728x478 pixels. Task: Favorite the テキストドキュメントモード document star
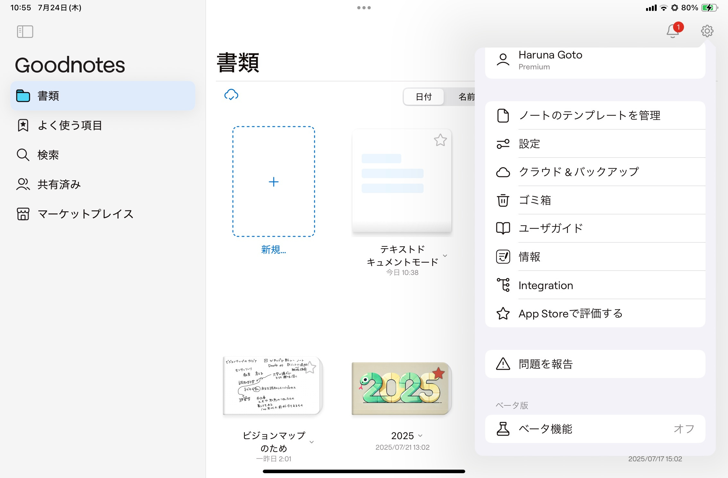click(440, 140)
